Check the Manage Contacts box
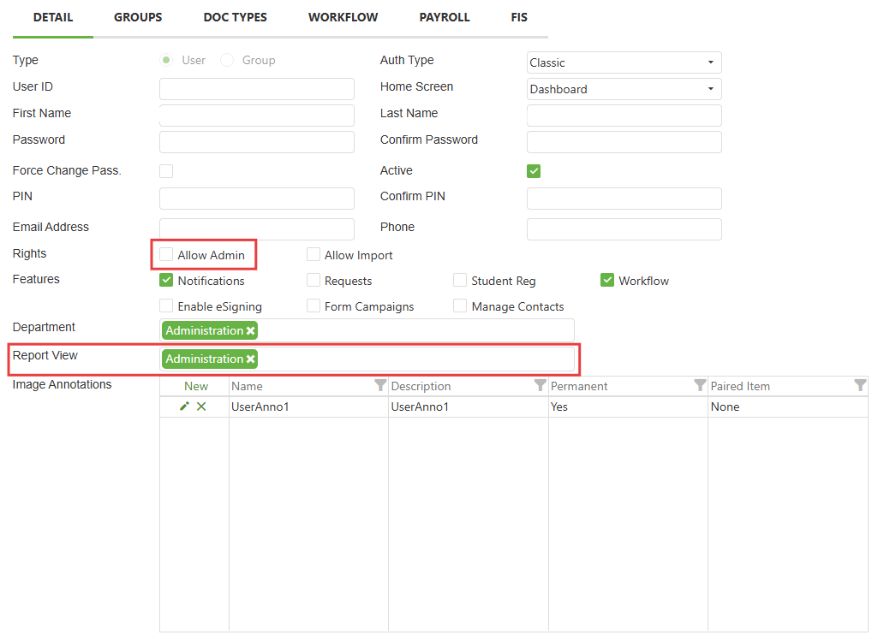Viewport: 878px width, 641px height. 460,306
